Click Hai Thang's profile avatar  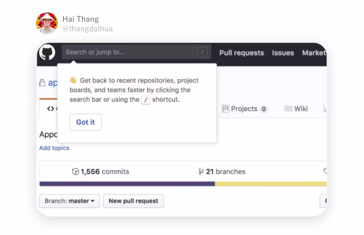[x=47, y=23]
